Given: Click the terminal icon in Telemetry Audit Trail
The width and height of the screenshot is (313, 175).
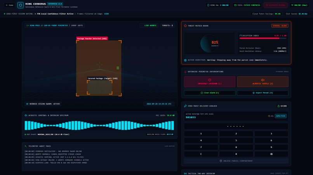Looking at the screenshot, I should pos(26,146).
